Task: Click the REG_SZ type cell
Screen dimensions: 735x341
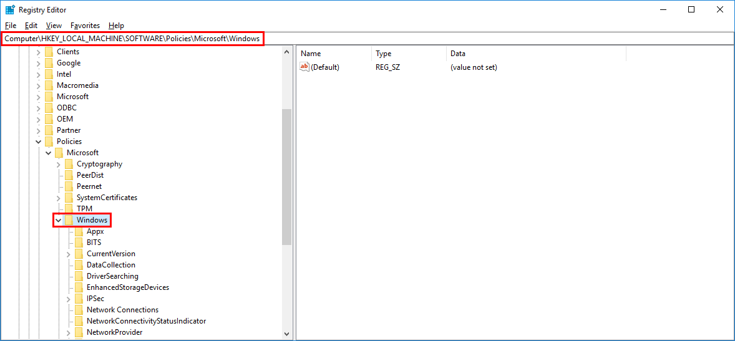Action: 387,67
